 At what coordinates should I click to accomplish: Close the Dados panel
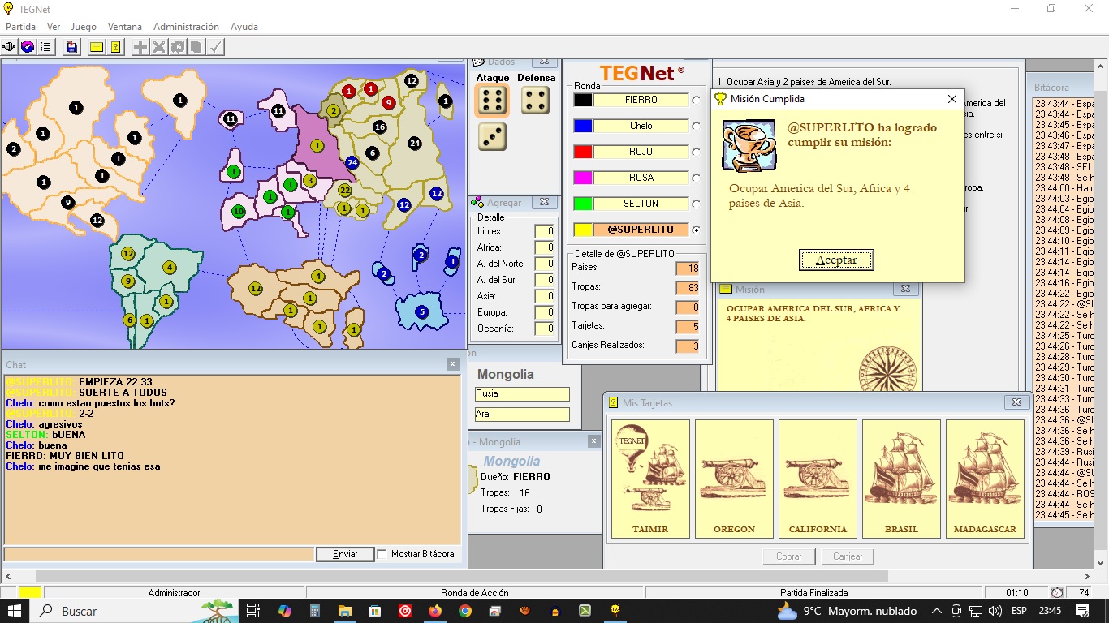[x=545, y=62]
